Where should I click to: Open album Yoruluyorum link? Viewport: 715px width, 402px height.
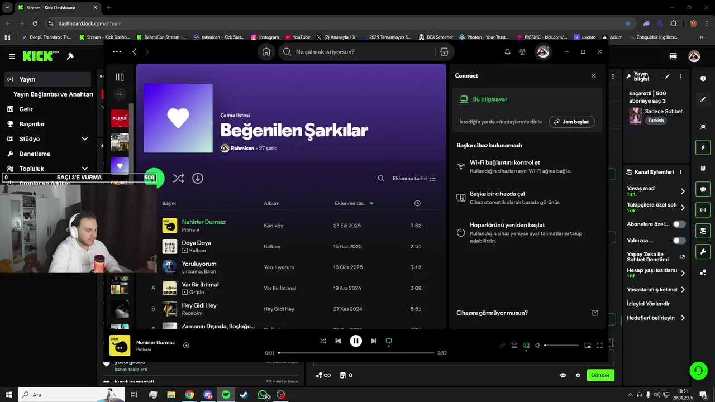coord(279,267)
